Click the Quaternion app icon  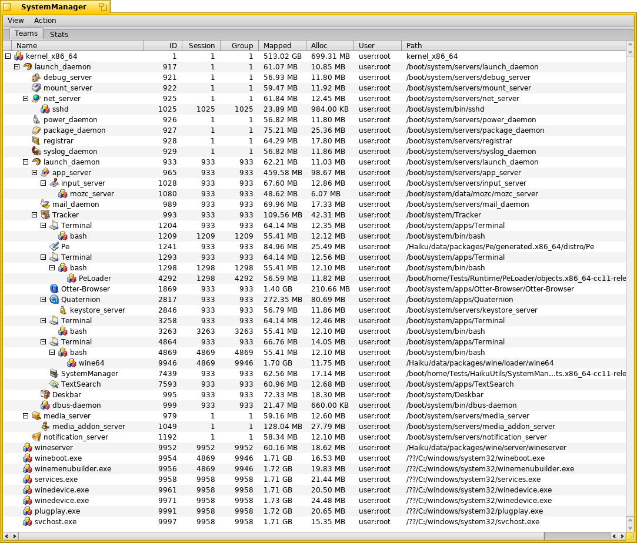click(54, 300)
